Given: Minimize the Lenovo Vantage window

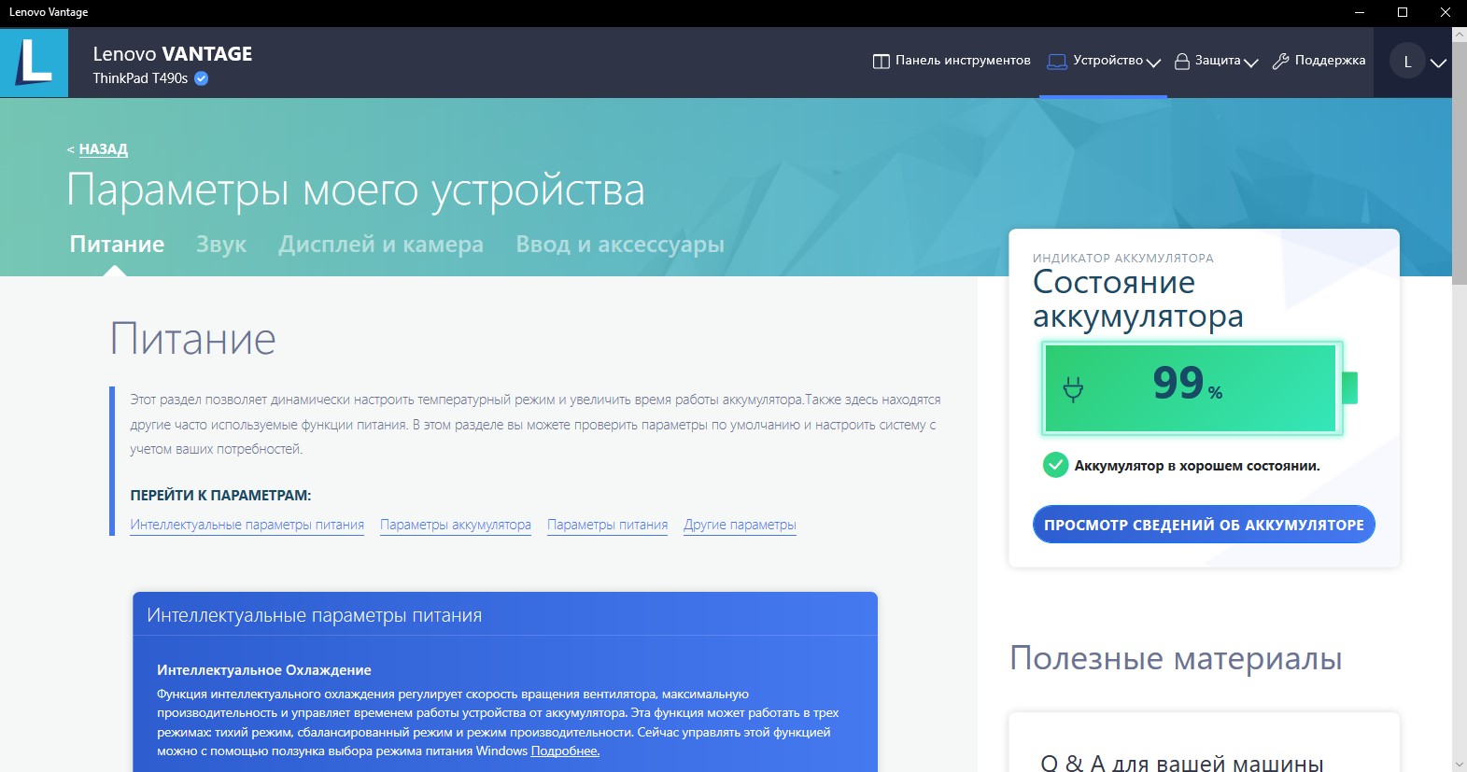Looking at the screenshot, I should click(x=1360, y=12).
